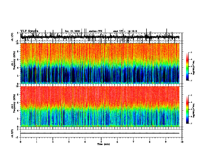
Task: Click the time axis tick label "3"
Action: pyautogui.click(x=69, y=142)
